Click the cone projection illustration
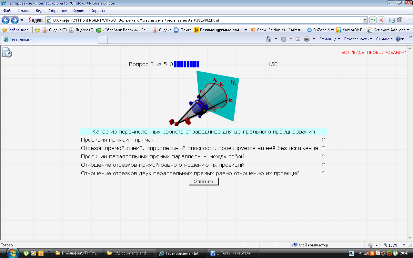The width and height of the screenshot is (413, 258). coord(205,98)
